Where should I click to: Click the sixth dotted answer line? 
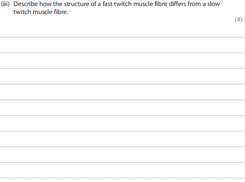pyautogui.click(x=122, y=115)
